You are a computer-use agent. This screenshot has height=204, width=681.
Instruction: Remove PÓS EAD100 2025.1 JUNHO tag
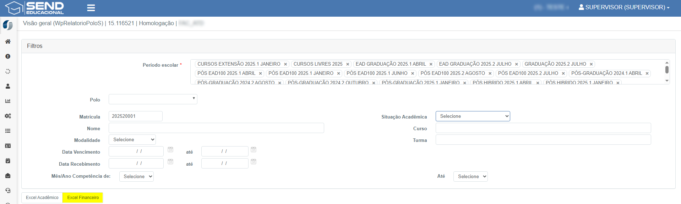click(x=413, y=73)
